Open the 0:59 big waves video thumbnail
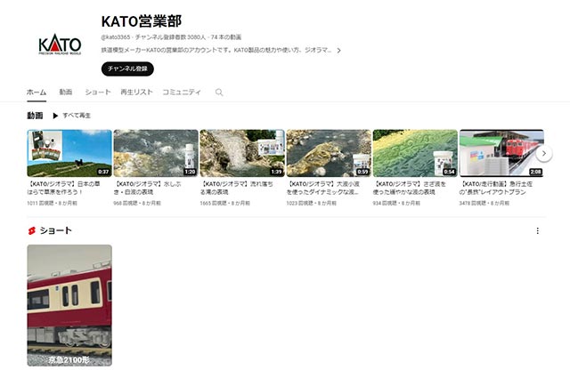Viewport: 570px width, 370px height. (x=329, y=153)
